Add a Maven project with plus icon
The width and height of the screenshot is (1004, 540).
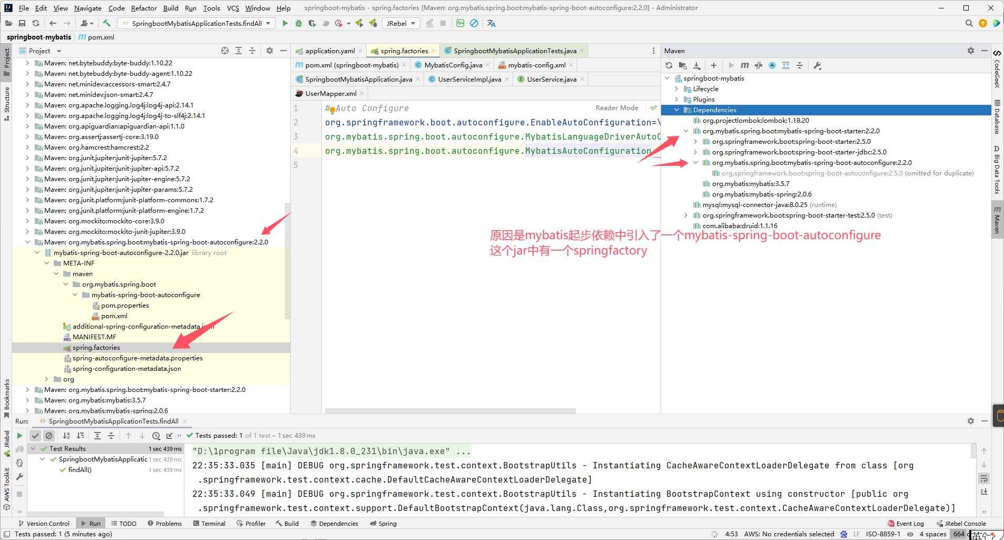coord(714,65)
